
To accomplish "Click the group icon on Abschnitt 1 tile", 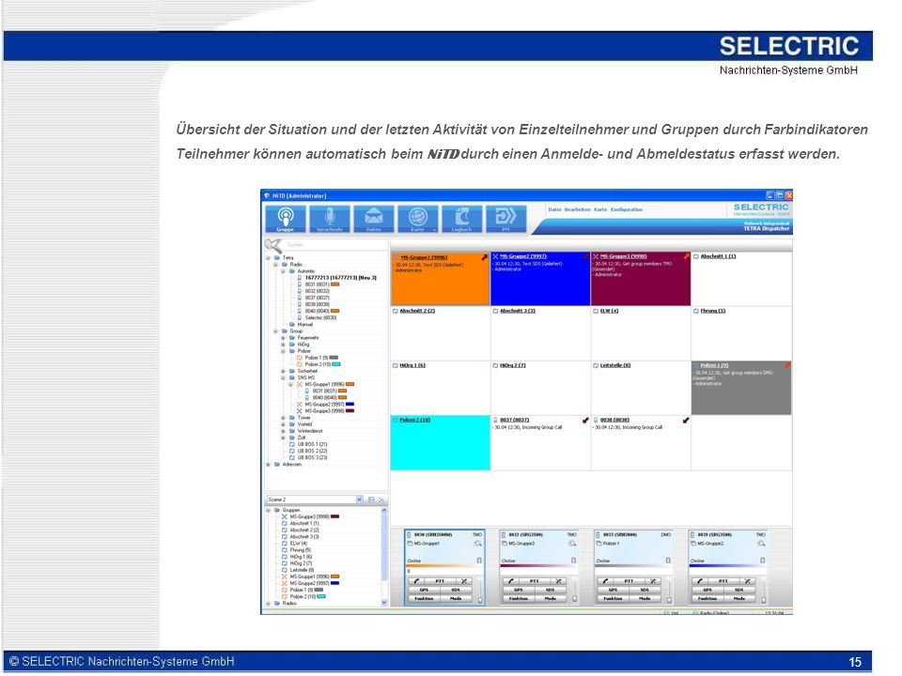I will coord(696,256).
